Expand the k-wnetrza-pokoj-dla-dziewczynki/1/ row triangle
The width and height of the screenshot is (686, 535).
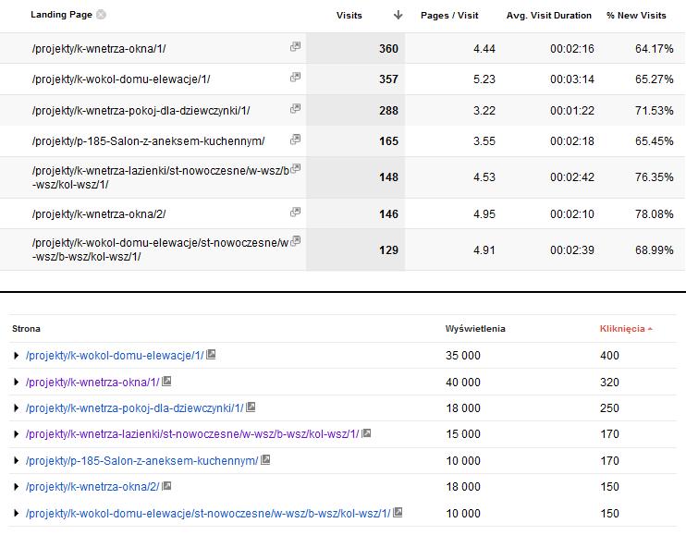click(17, 407)
